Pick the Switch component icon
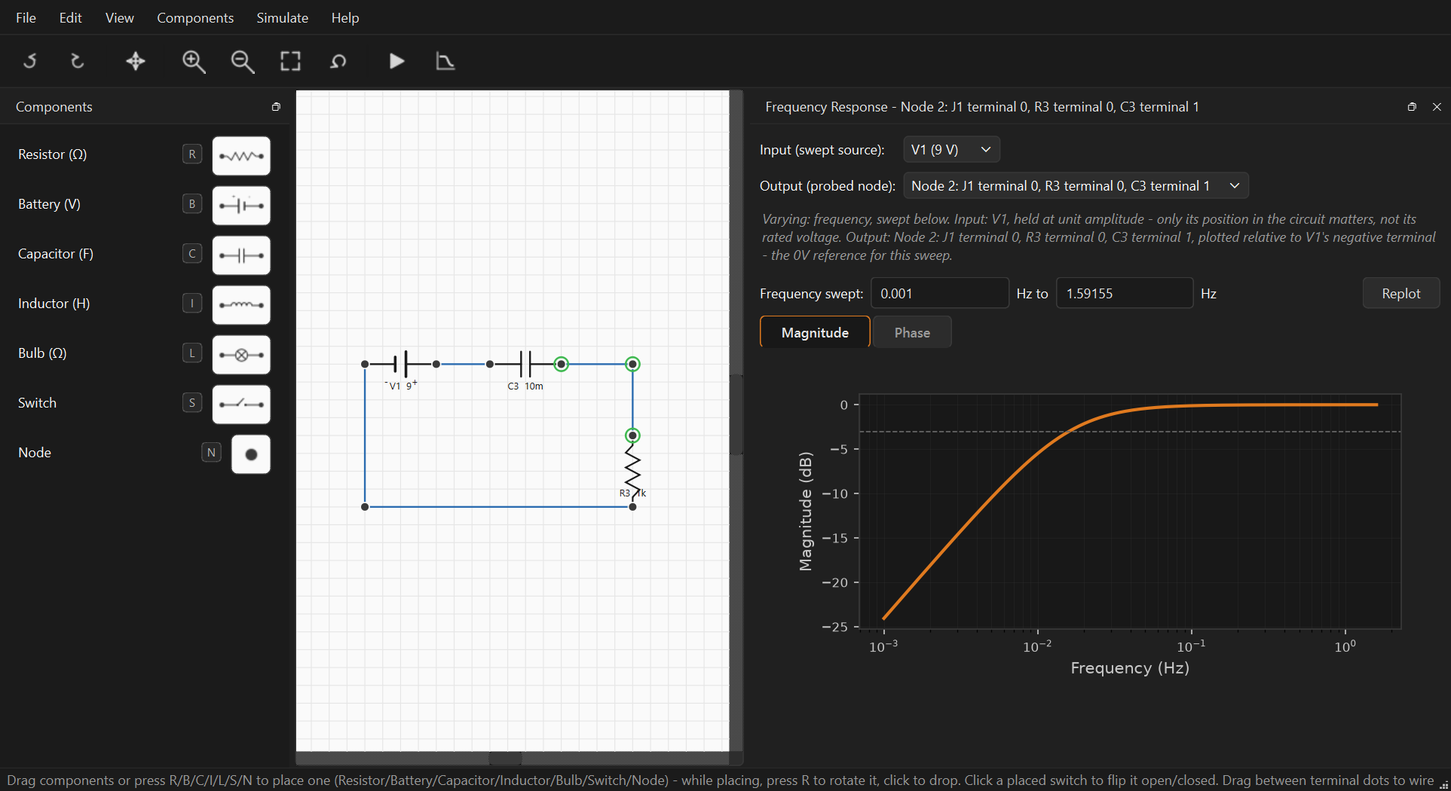1451x791 pixels. click(x=241, y=405)
